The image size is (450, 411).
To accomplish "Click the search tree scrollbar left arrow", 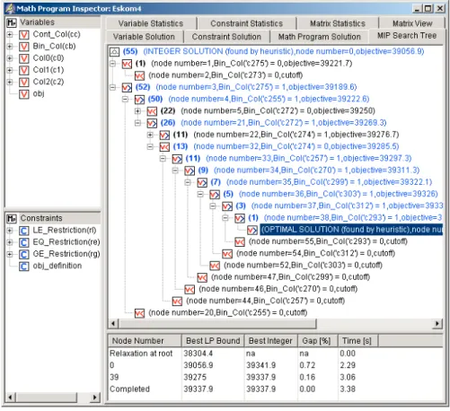I will coord(113,324).
